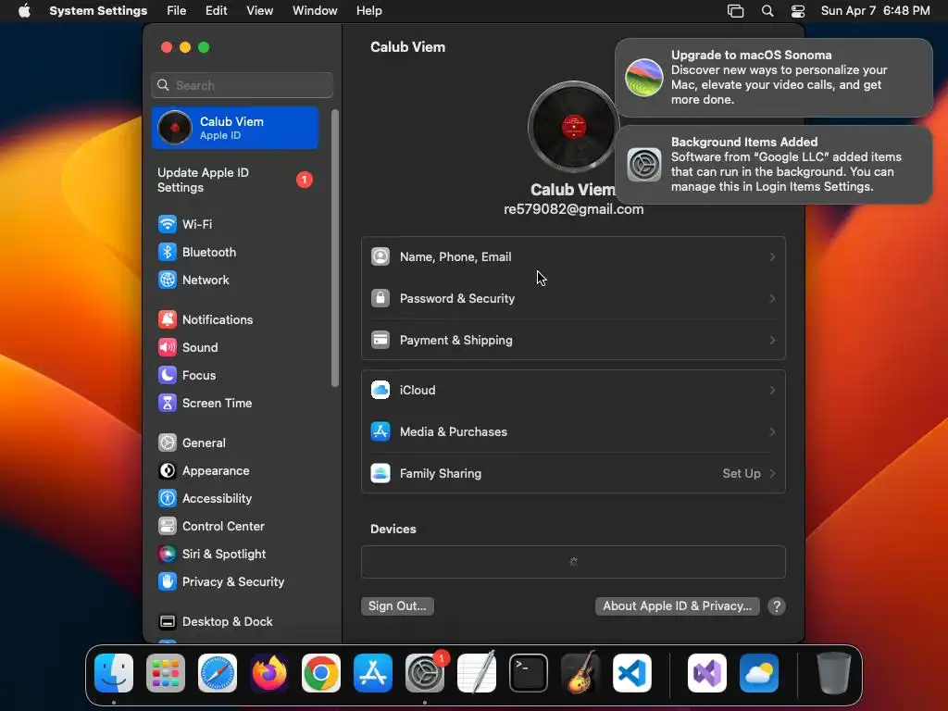The image size is (948, 711).
Task: Open TextEdit from the Dock
Action: (x=477, y=673)
